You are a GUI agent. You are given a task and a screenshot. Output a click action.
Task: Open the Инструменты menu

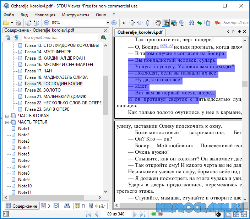click(76, 15)
